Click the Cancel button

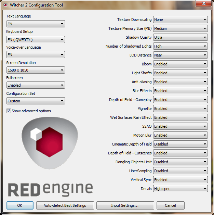(x=171, y=205)
